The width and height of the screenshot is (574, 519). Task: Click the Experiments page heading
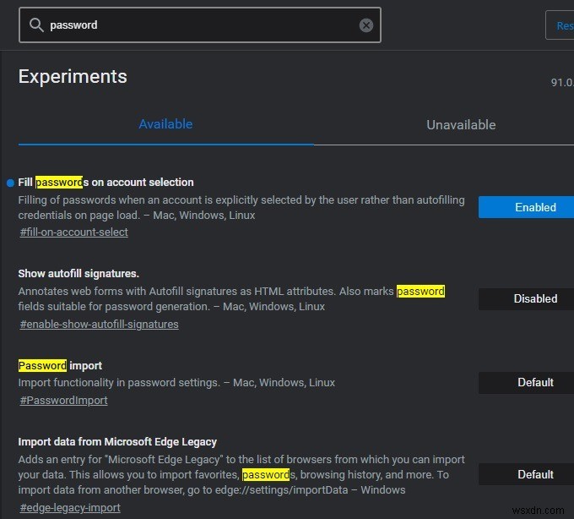point(73,77)
